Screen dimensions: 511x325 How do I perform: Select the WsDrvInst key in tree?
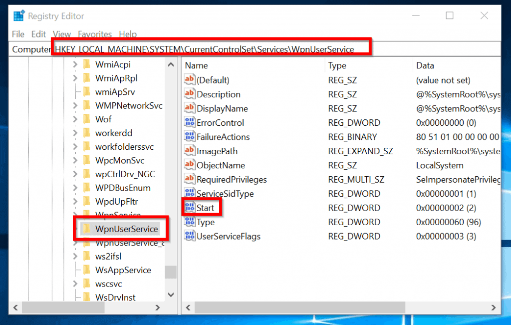[115, 297]
